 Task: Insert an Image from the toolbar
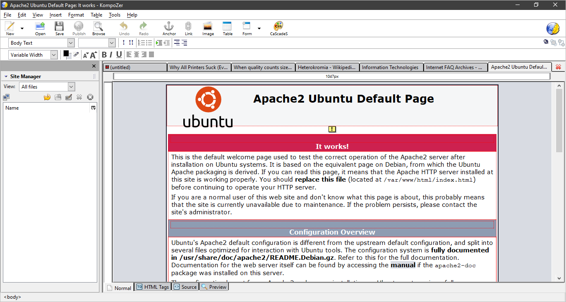(208, 29)
